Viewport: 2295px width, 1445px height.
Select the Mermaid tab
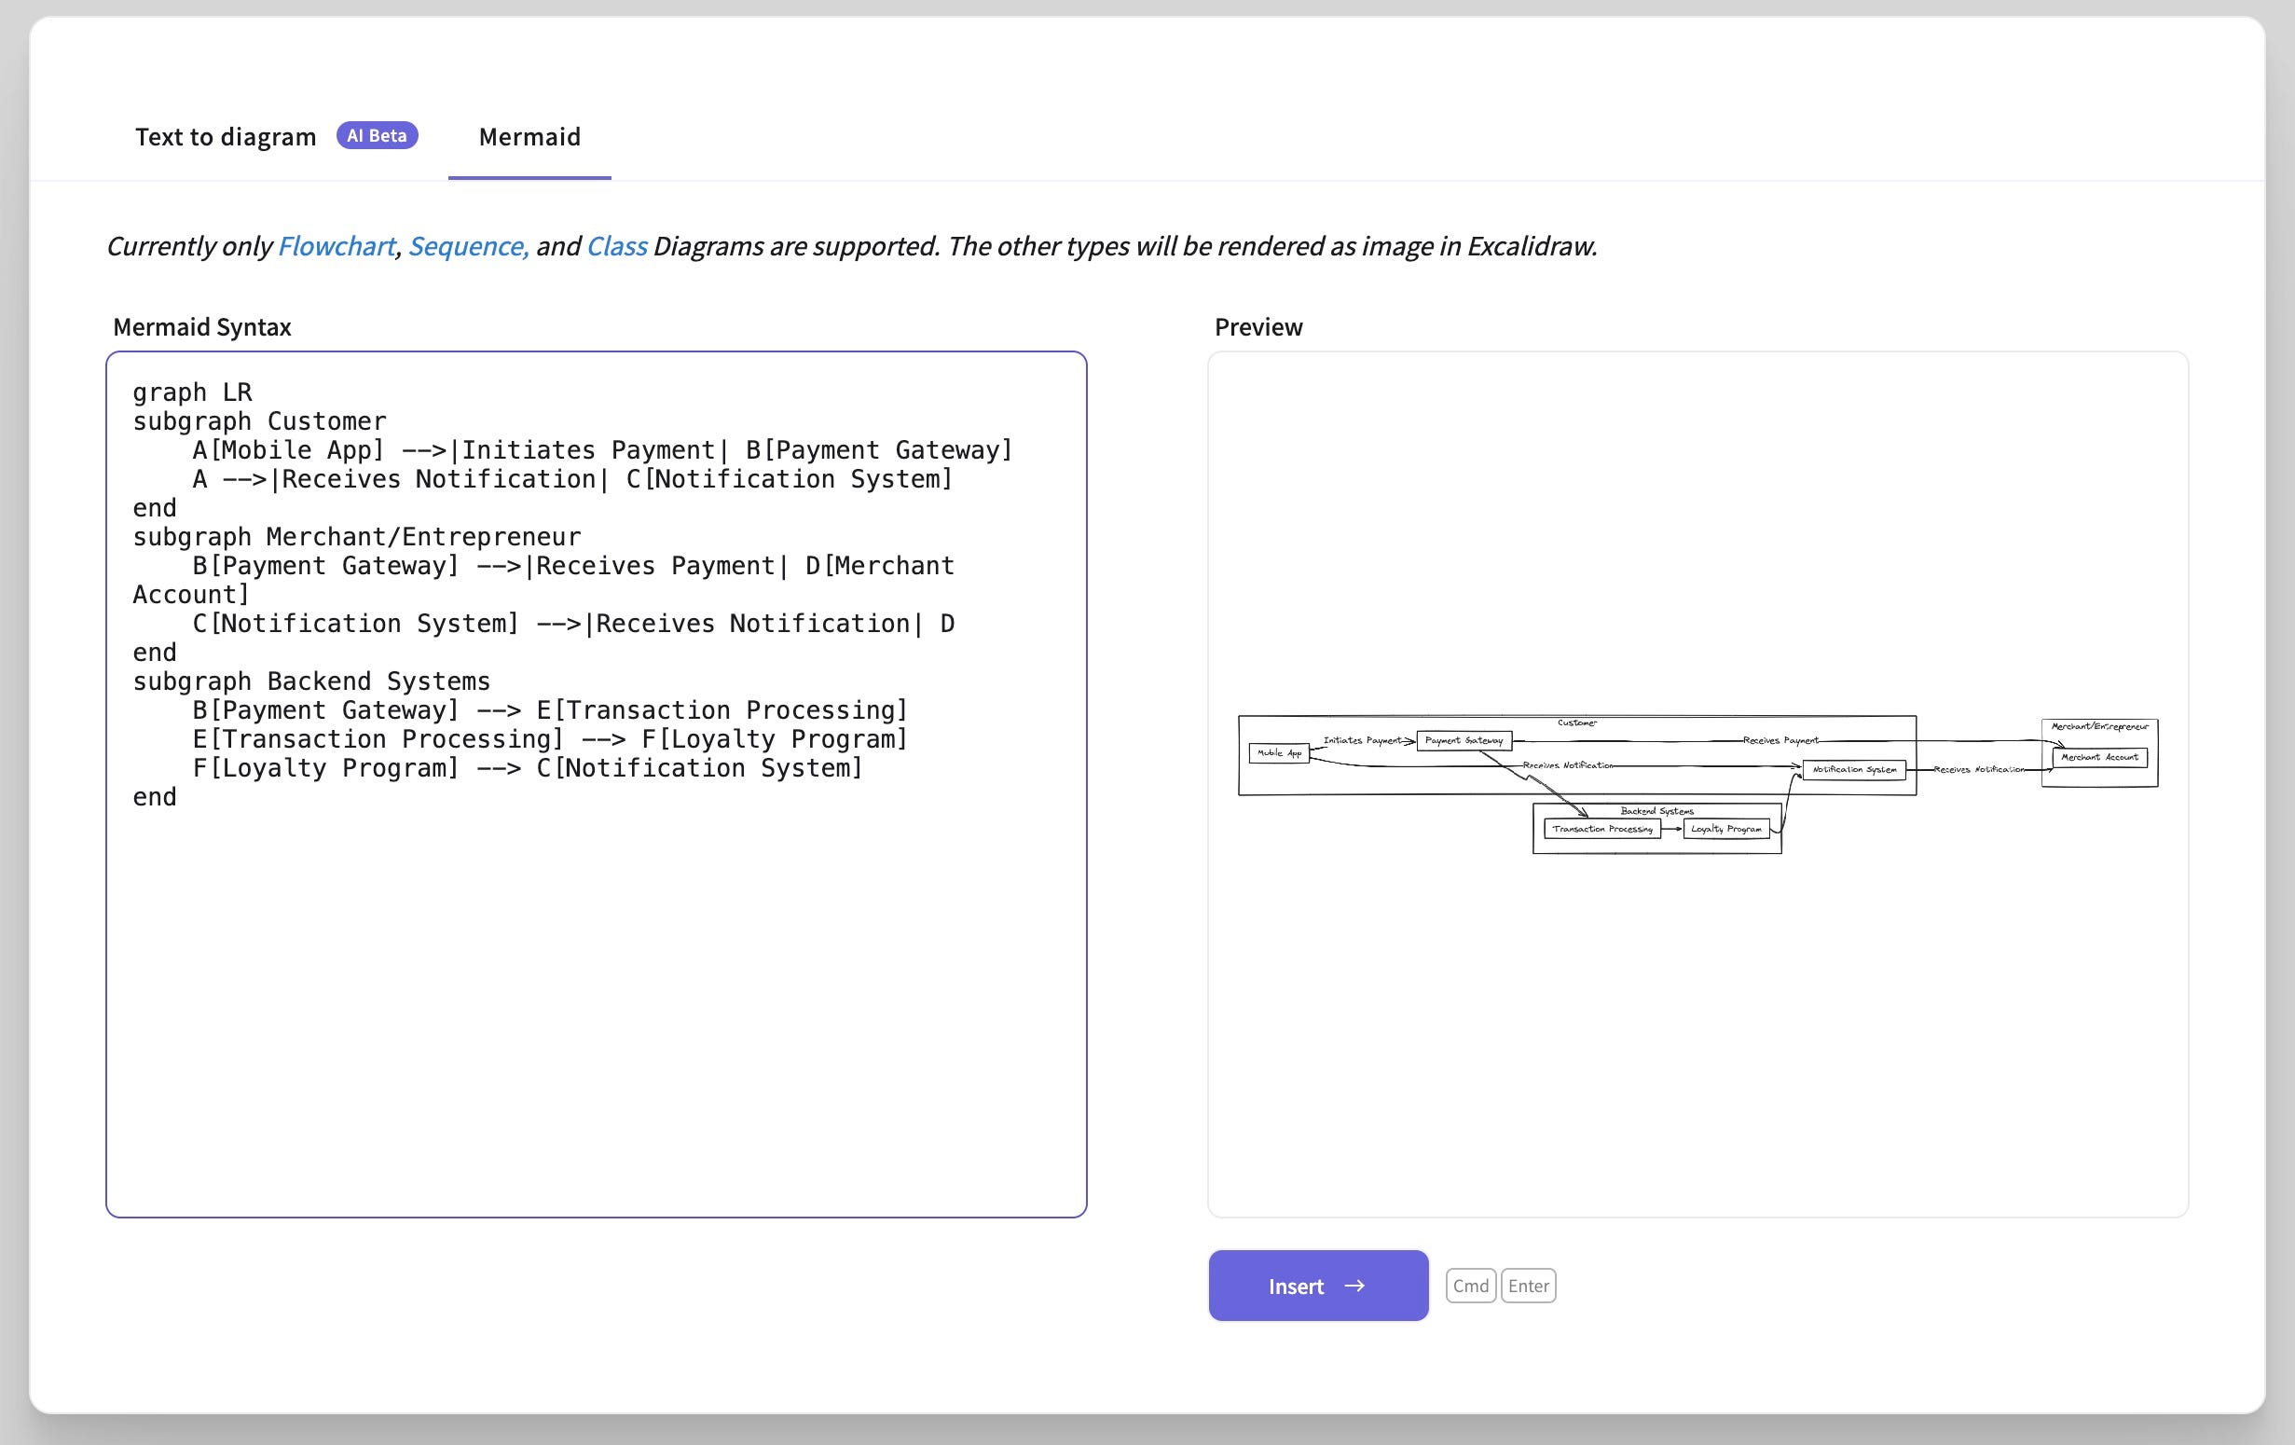(529, 136)
